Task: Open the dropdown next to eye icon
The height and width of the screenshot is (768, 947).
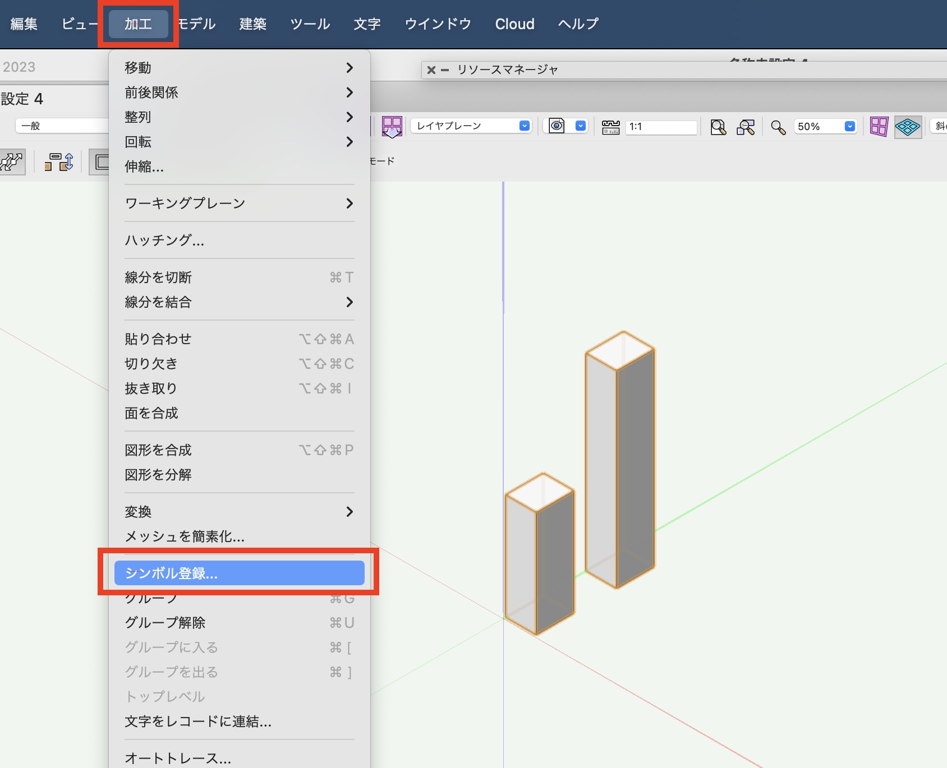Action: click(x=581, y=126)
